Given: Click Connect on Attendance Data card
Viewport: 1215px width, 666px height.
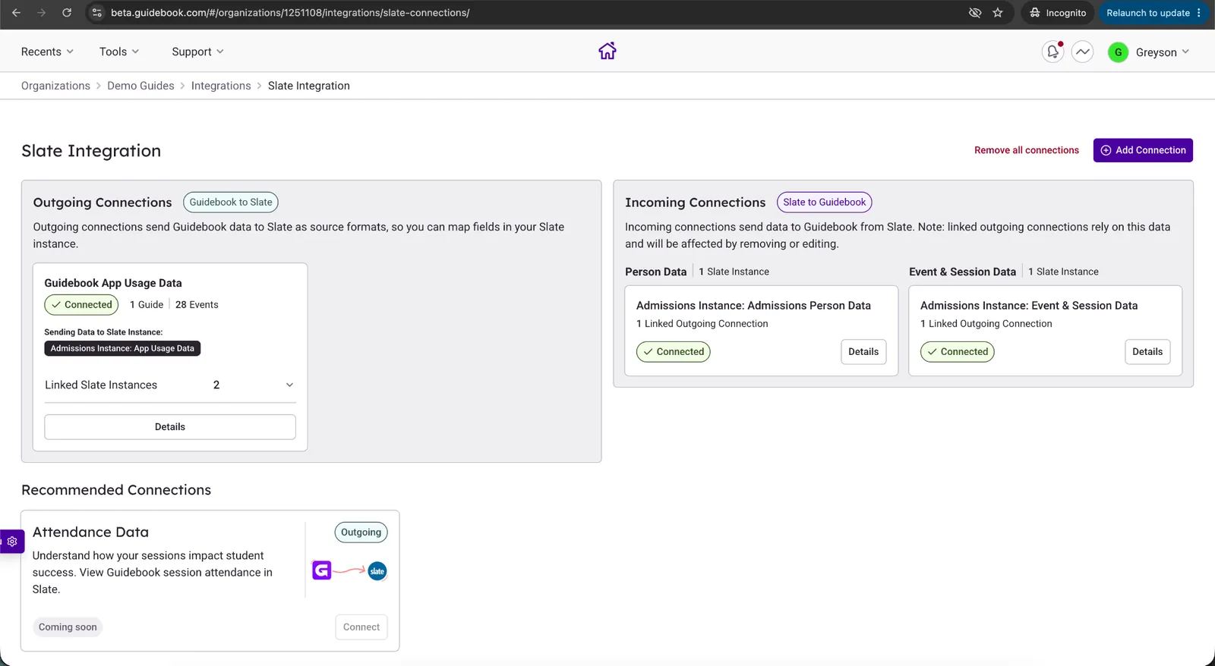Looking at the screenshot, I should click(x=361, y=627).
